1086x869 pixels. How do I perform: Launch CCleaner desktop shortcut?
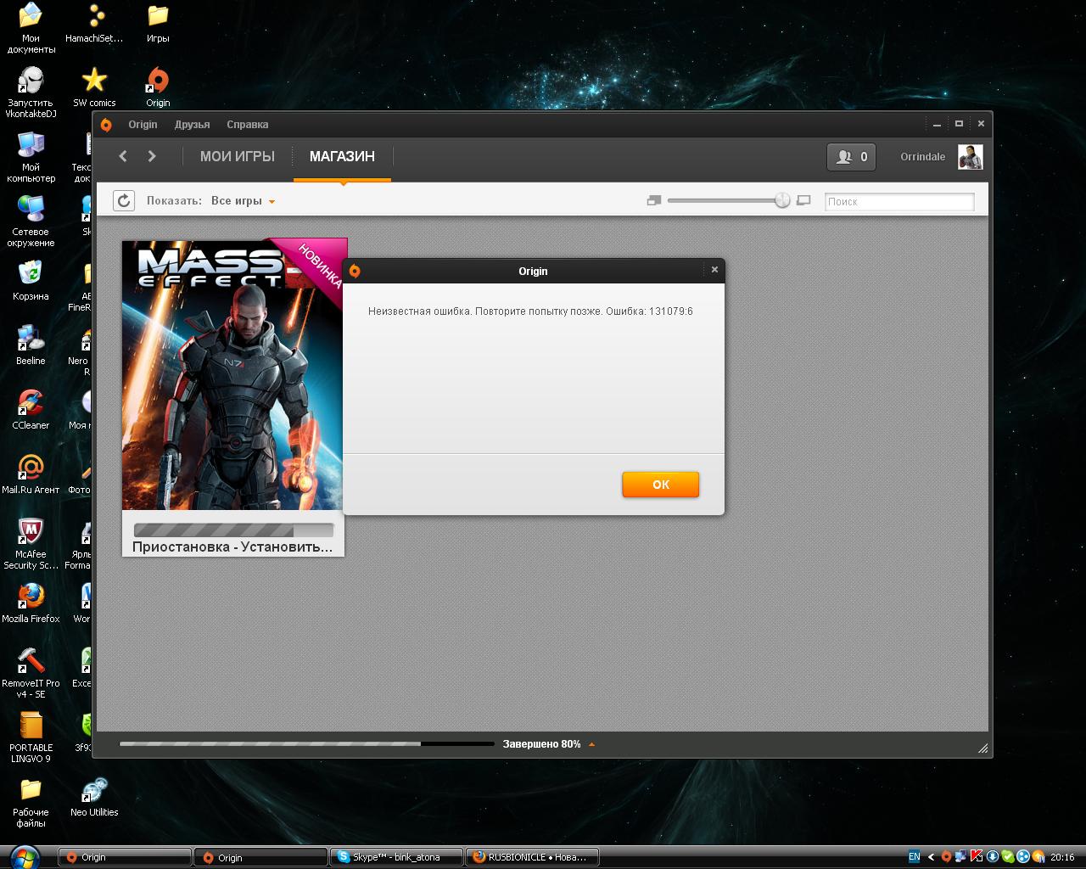click(31, 410)
